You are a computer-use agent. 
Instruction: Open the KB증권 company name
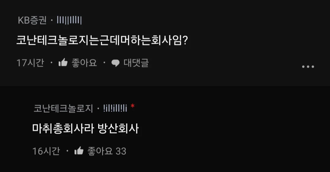click(x=32, y=21)
